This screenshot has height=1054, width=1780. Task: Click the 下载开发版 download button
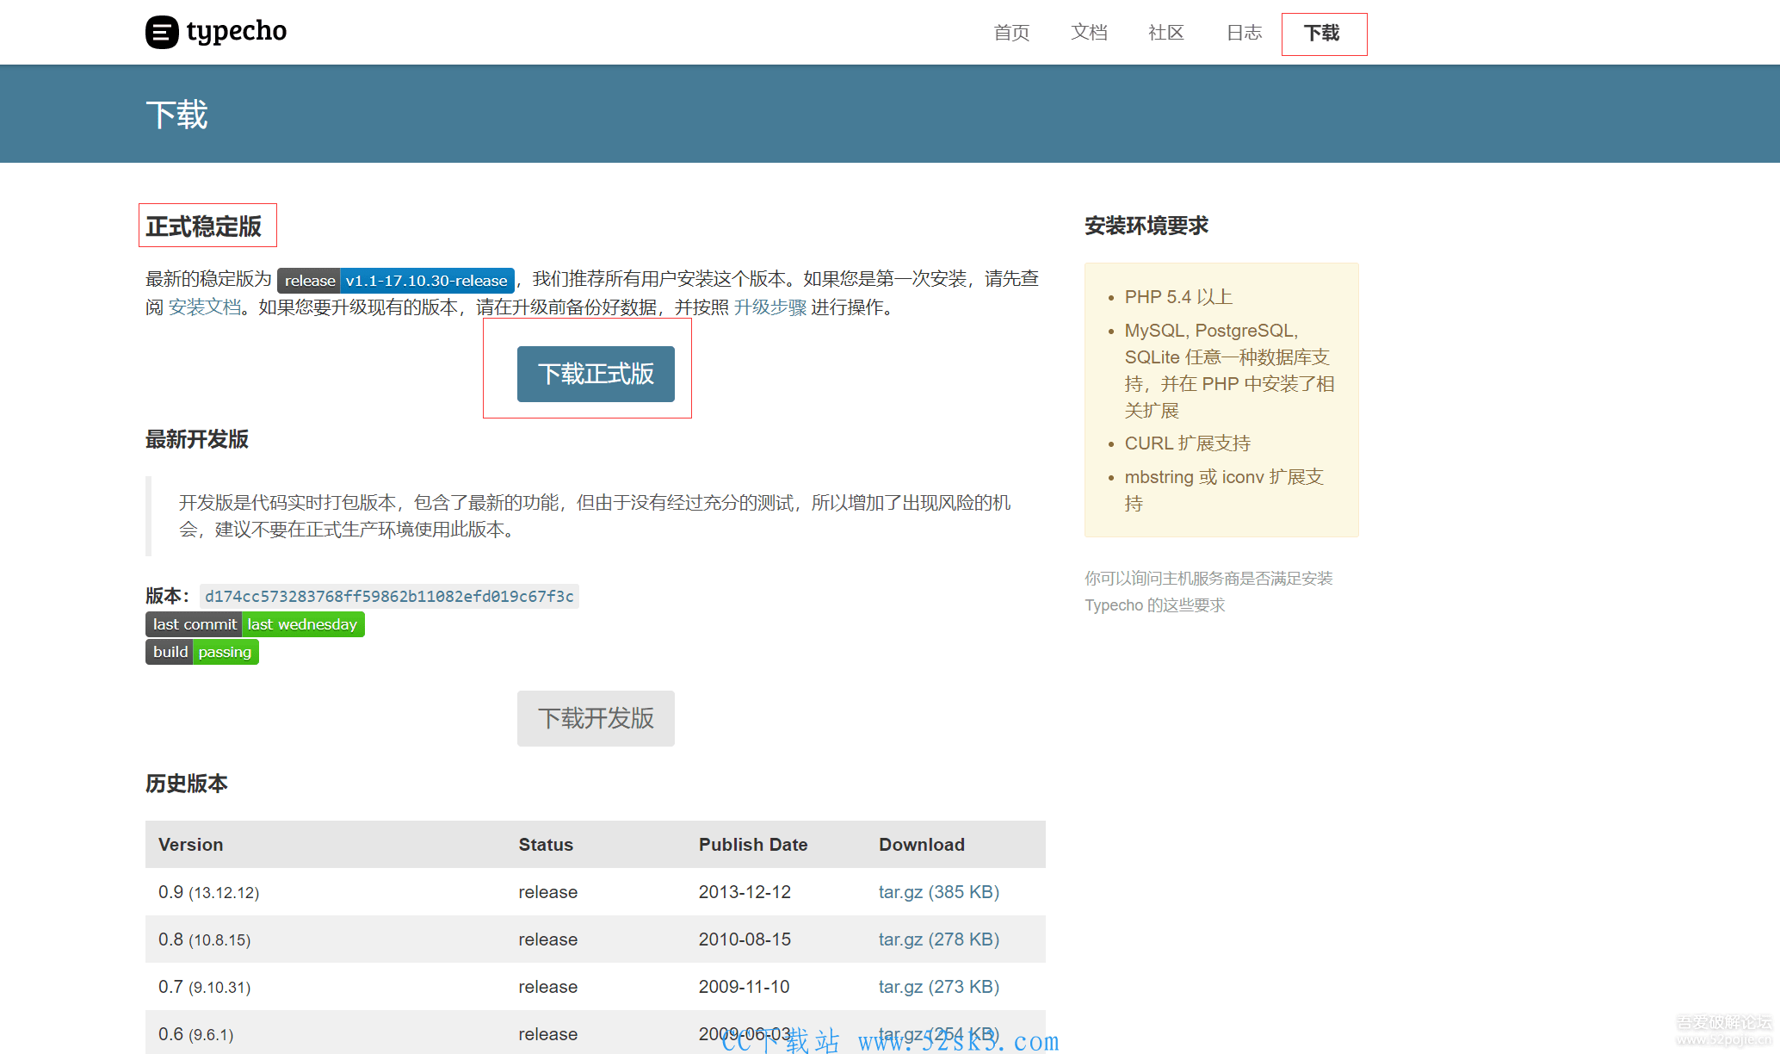pos(596,718)
